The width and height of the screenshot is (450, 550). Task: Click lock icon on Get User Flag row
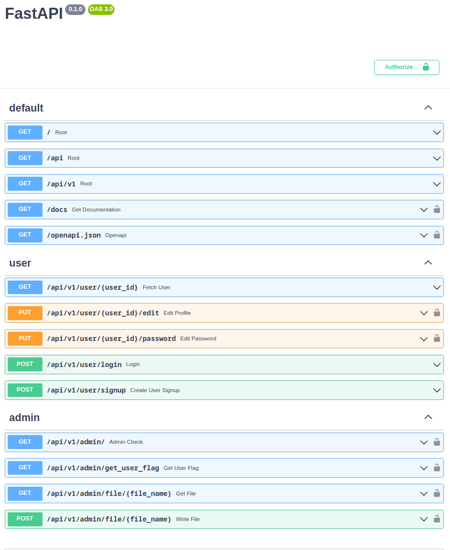pos(436,467)
